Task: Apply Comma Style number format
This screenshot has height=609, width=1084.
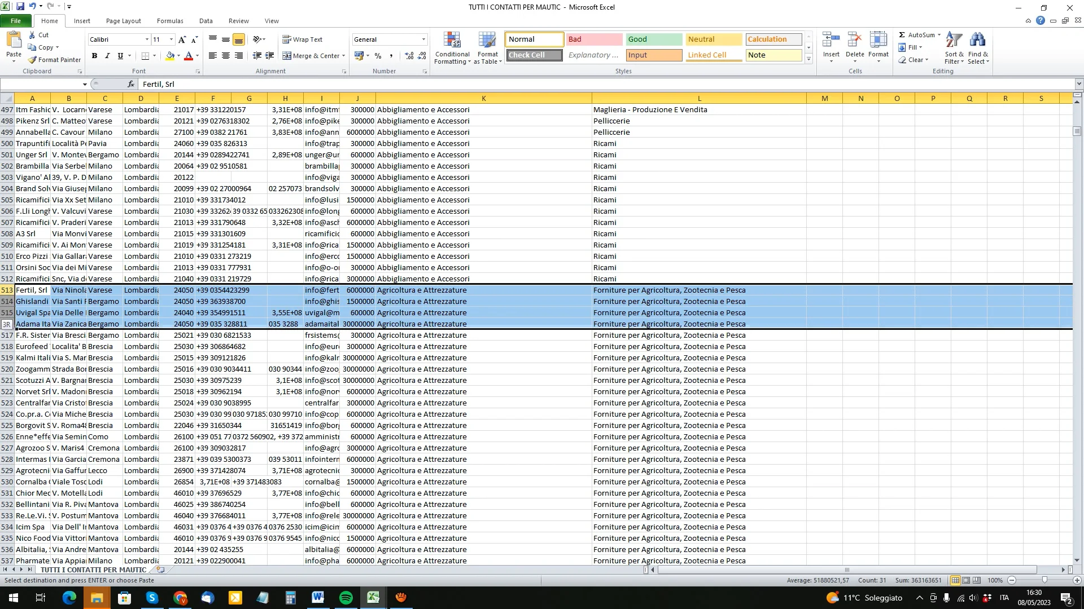Action: (x=391, y=56)
